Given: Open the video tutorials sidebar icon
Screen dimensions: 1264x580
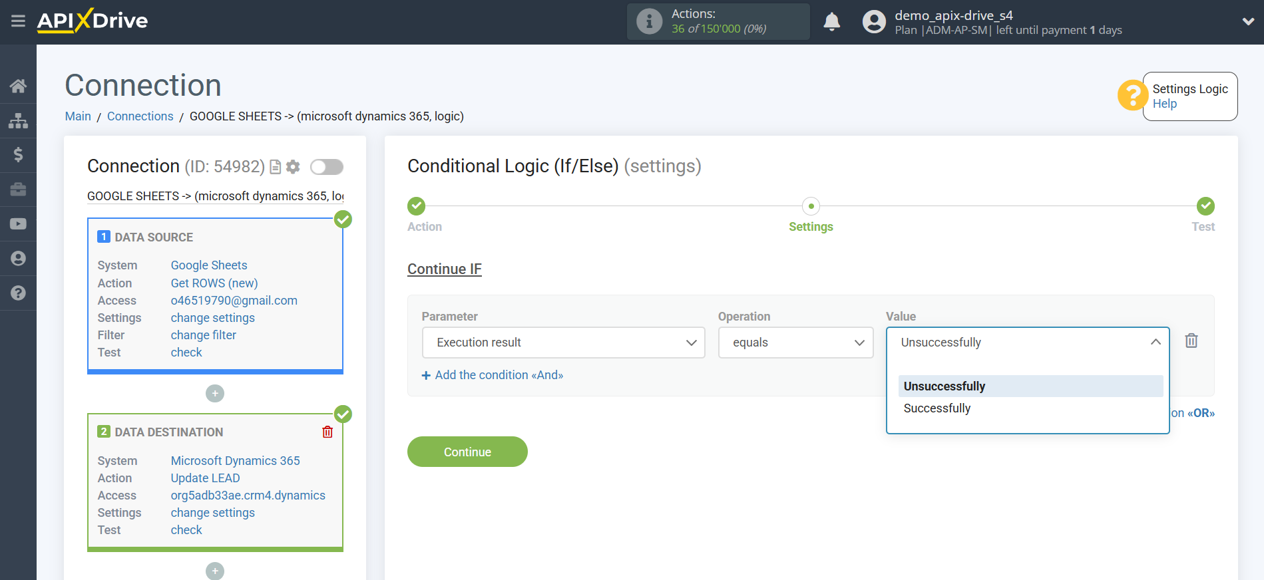Looking at the screenshot, I should tap(18, 224).
